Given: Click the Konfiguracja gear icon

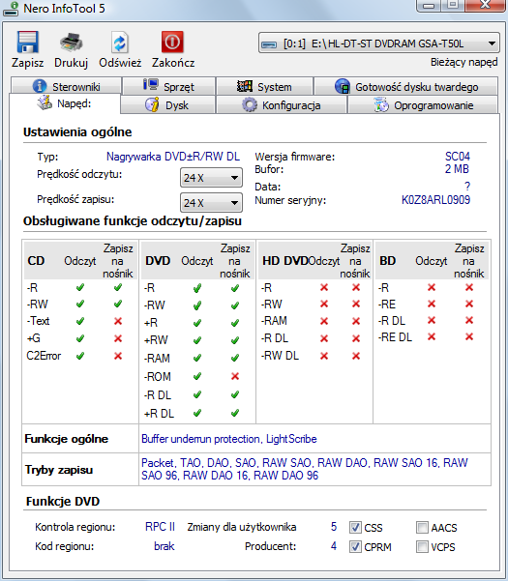Looking at the screenshot, I should tap(250, 104).
